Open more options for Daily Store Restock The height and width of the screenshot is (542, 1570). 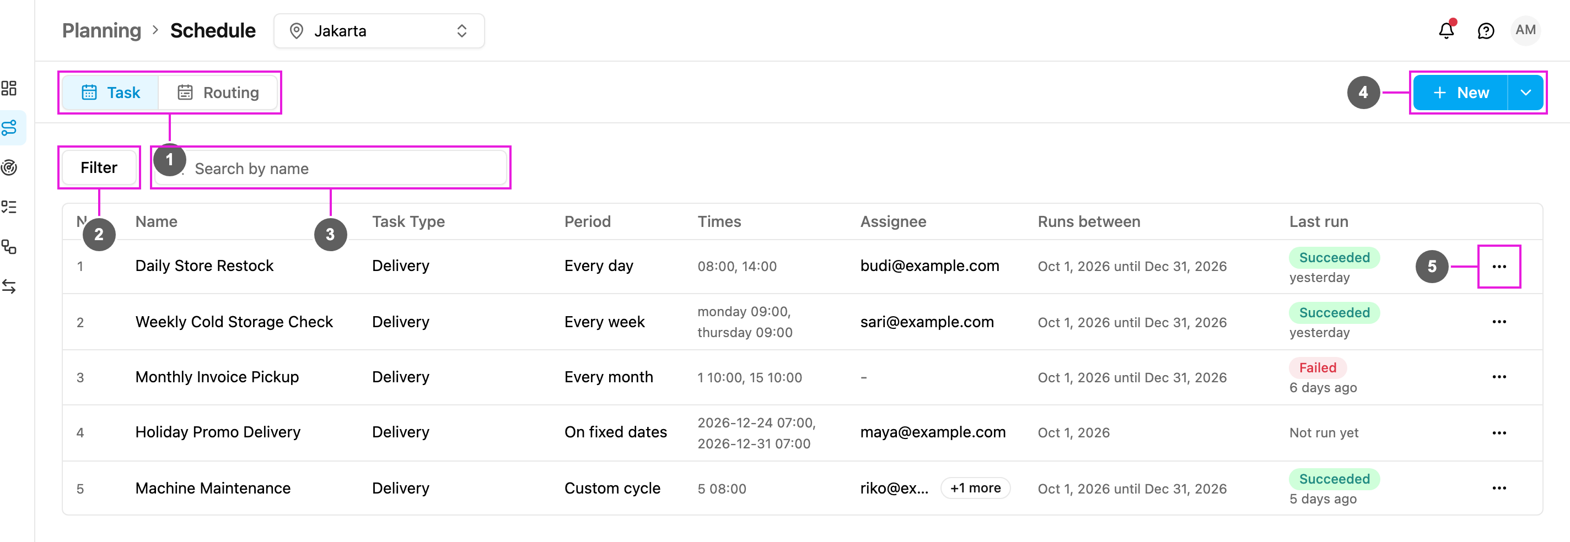click(x=1499, y=267)
